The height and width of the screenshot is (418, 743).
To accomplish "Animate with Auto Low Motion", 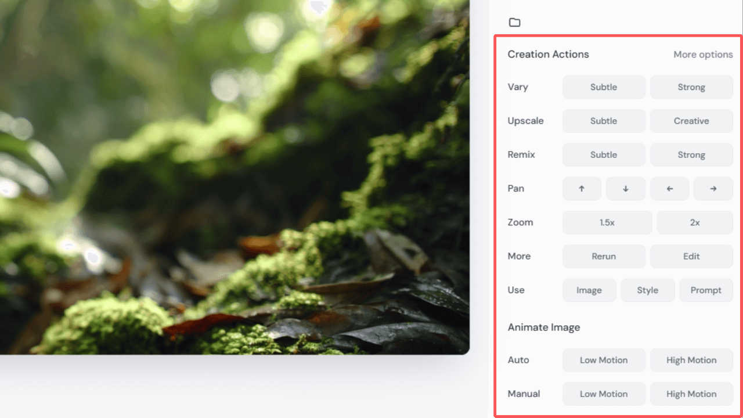I will pyautogui.click(x=604, y=360).
